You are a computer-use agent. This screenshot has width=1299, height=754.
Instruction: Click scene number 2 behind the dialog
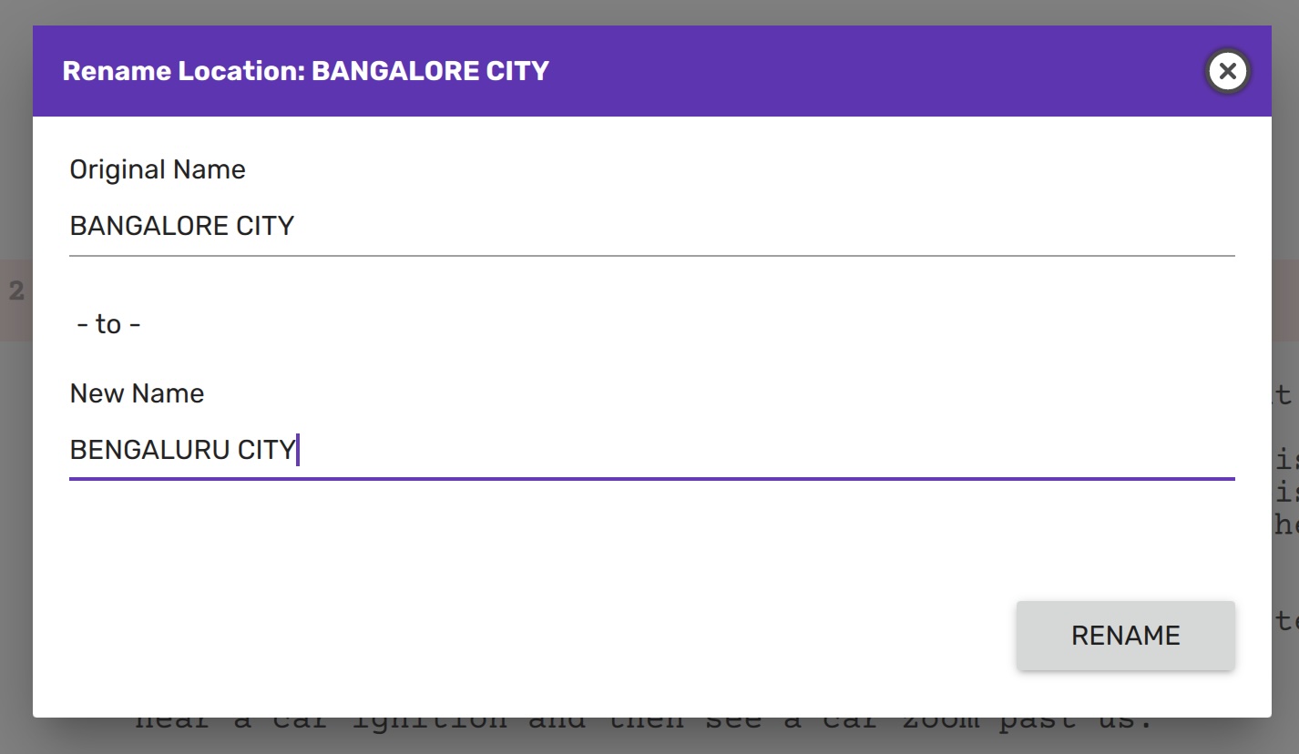(16, 291)
